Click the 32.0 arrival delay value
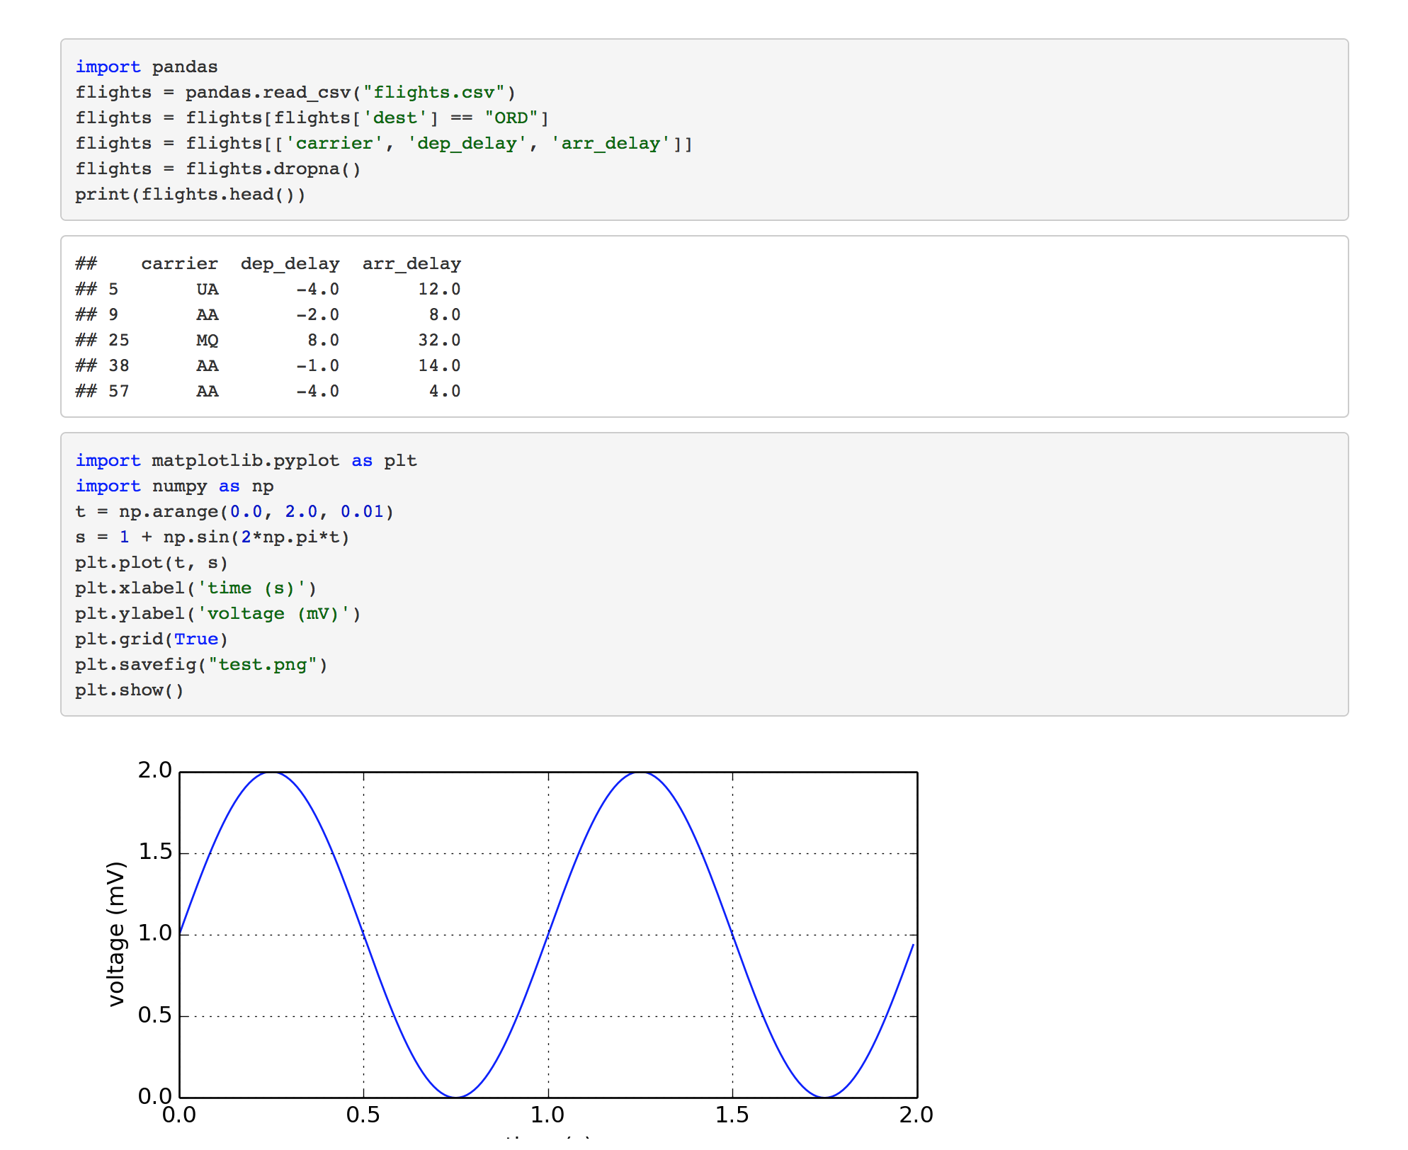Viewport: 1408px width, 1150px height. coord(438,340)
